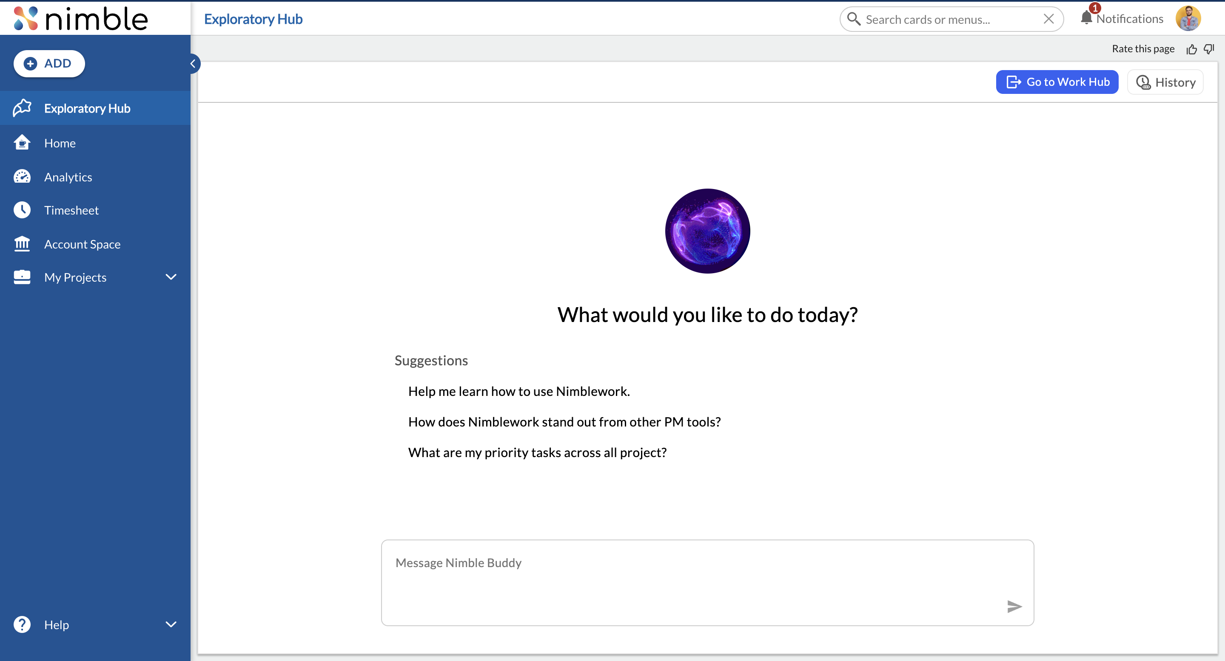
Task: Select the Analytics icon in sidebar
Action: 22,176
